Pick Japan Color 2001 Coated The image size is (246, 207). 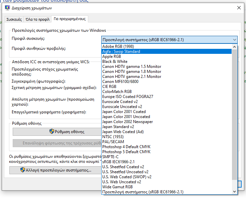[167, 112]
